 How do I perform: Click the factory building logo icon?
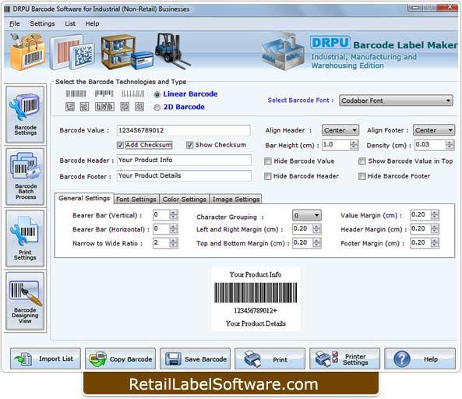(283, 51)
